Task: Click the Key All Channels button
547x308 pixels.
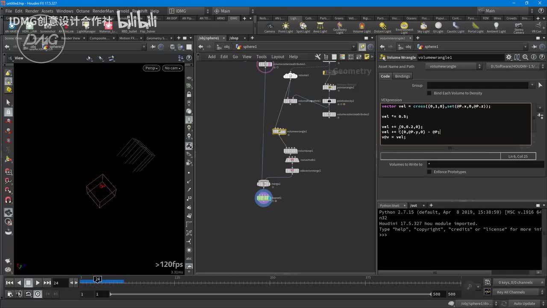Action: (x=511, y=292)
